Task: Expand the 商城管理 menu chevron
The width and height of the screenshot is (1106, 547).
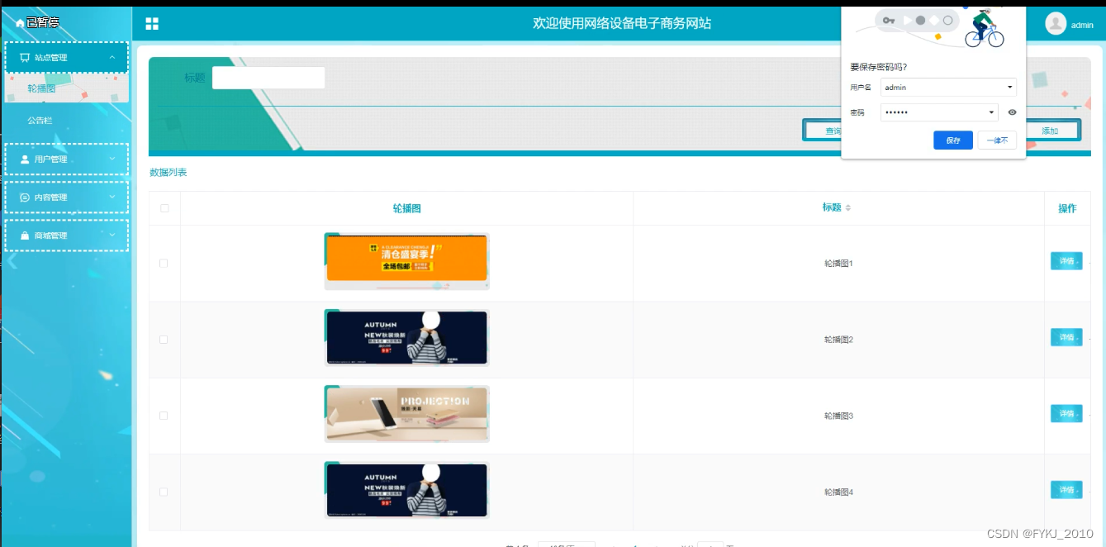Action: point(112,235)
